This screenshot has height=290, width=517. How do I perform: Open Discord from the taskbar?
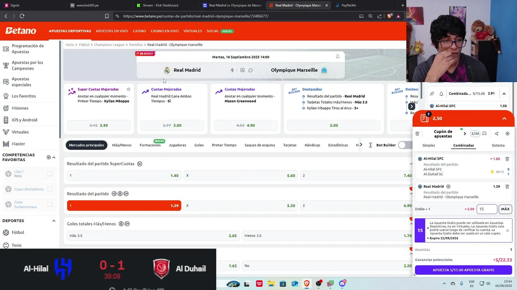pos(342,284)
